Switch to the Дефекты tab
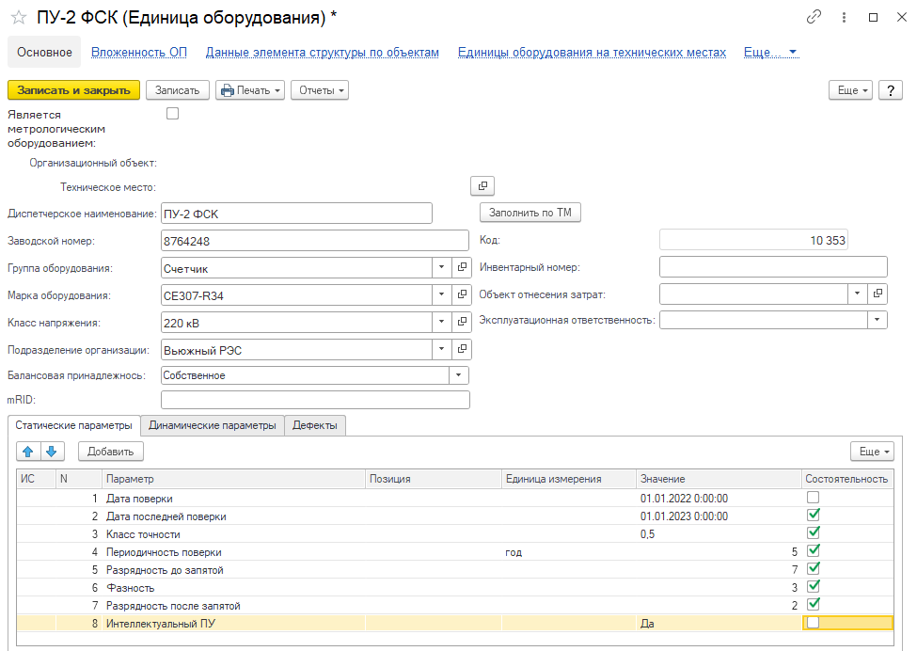Viewport: 917px width, 651px height. point(315,426)
